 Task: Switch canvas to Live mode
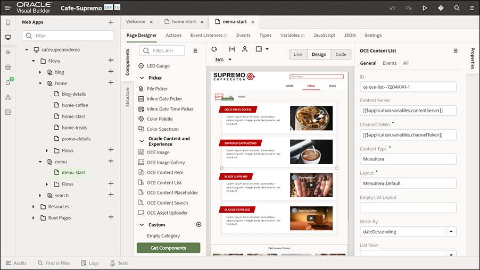(298, 54)
